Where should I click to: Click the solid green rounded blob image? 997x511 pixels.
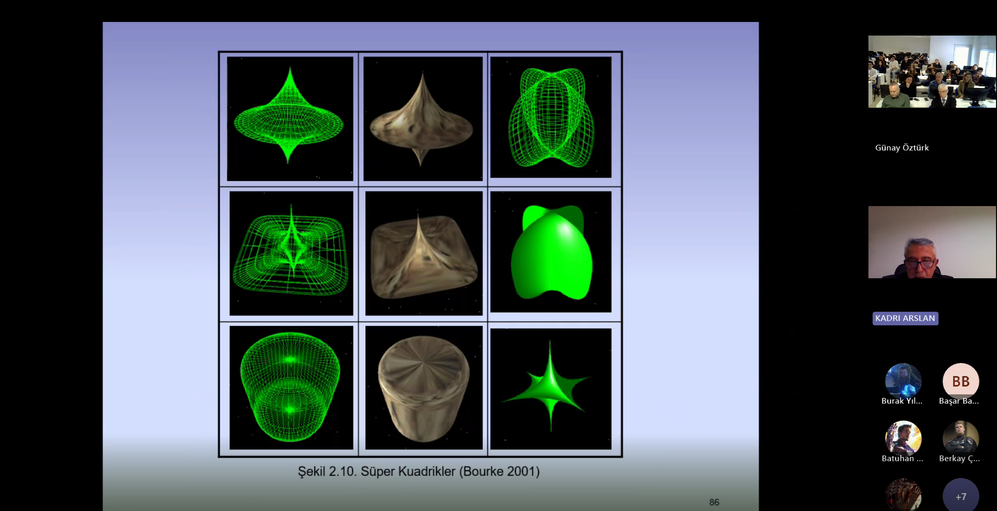coord(551,252)
